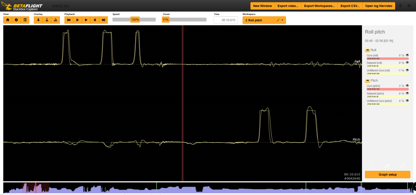Viewport: 416px width, 195px height.
Task: Click the play button in Playback
Action: pos(86,20)
